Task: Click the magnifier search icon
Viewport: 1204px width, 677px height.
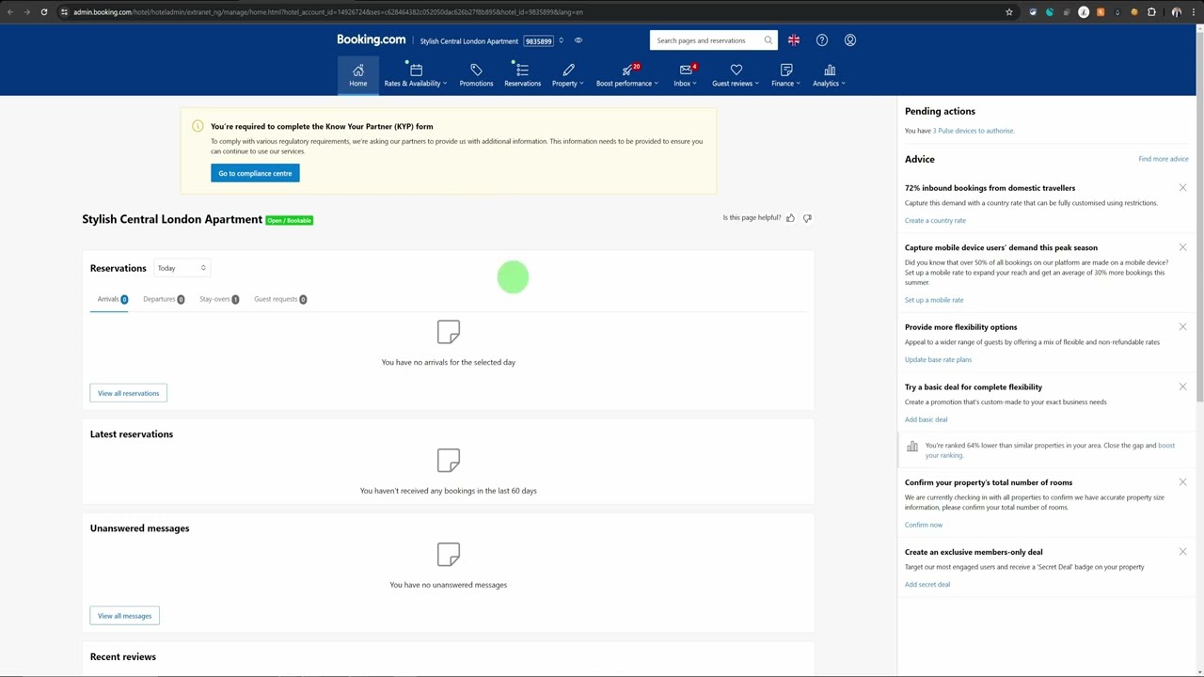Action: click(x=768, y=40)
